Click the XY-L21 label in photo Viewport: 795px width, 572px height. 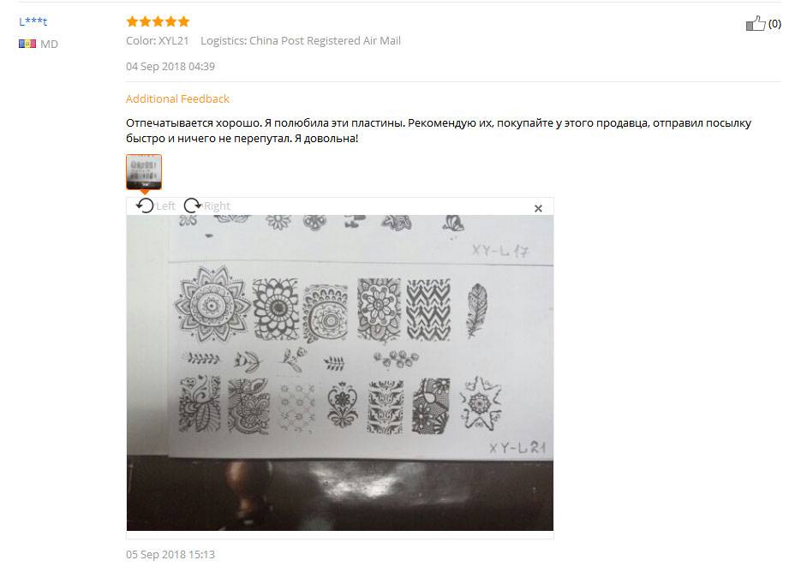(x=517, y=447)
